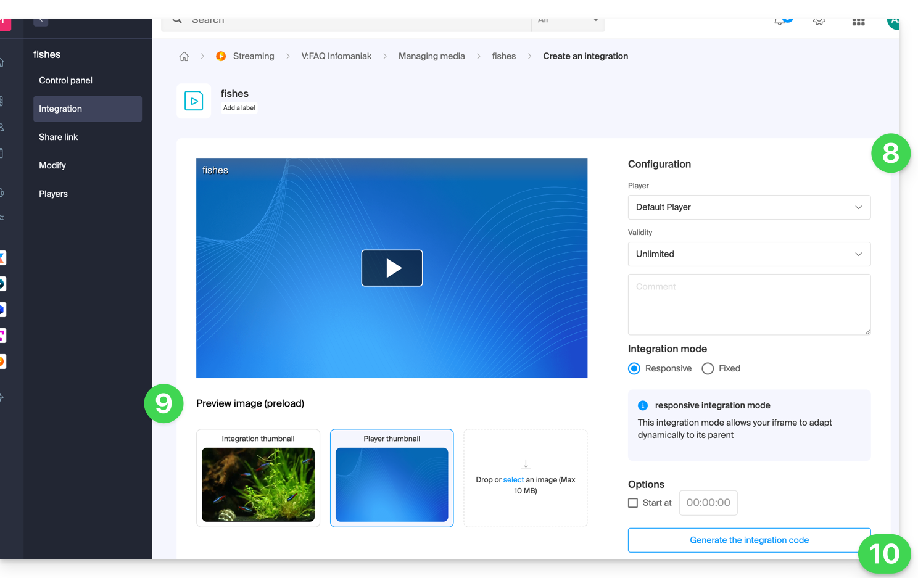
Task: Enable the Start at checkbox
Action: [633, 503]
